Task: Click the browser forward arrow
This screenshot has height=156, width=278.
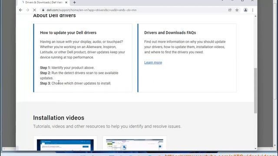Action: point(27,10)
